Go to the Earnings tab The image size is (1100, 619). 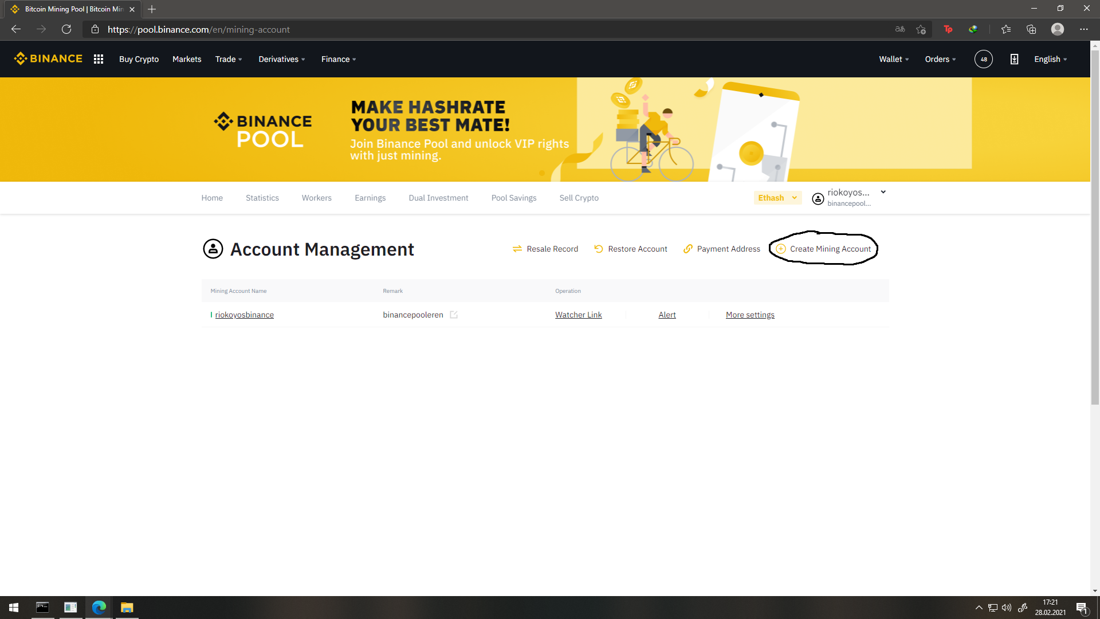pos(370,198)
